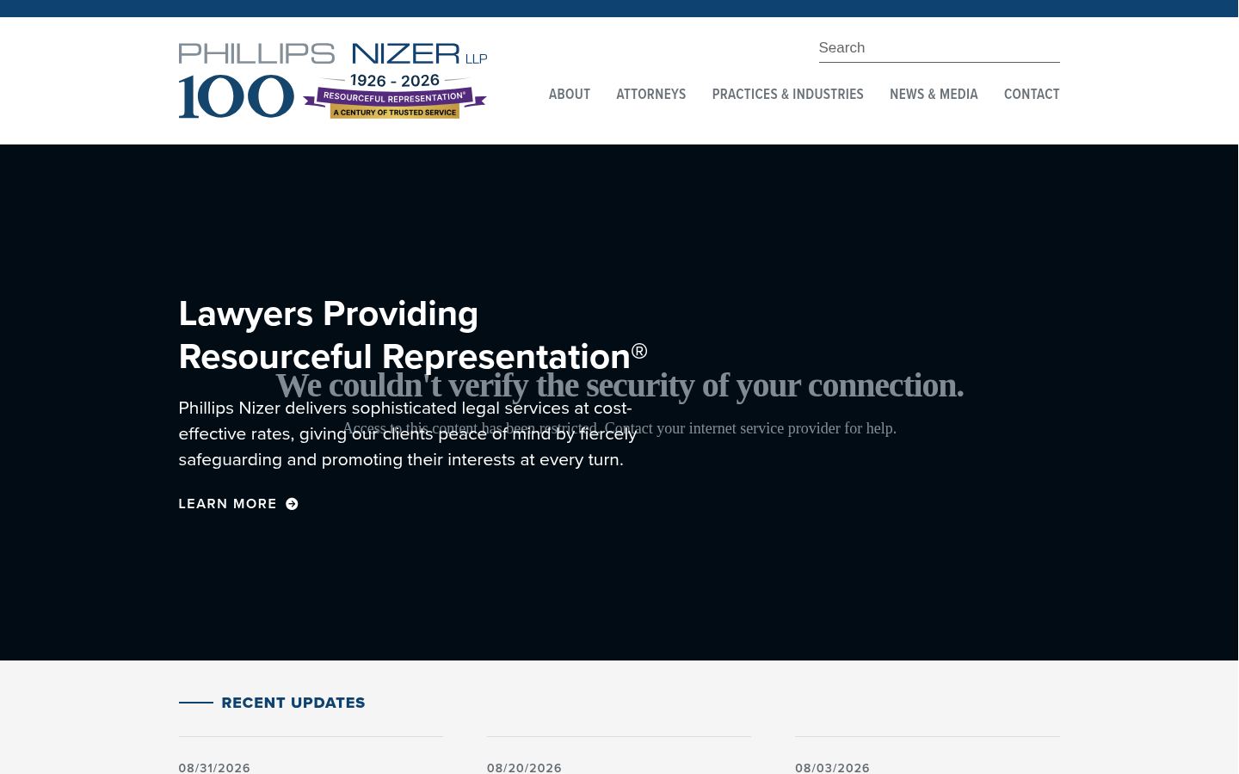Go to the Contact page
Viewport: 1239px width, 774px height.
tap(1032, 95)
